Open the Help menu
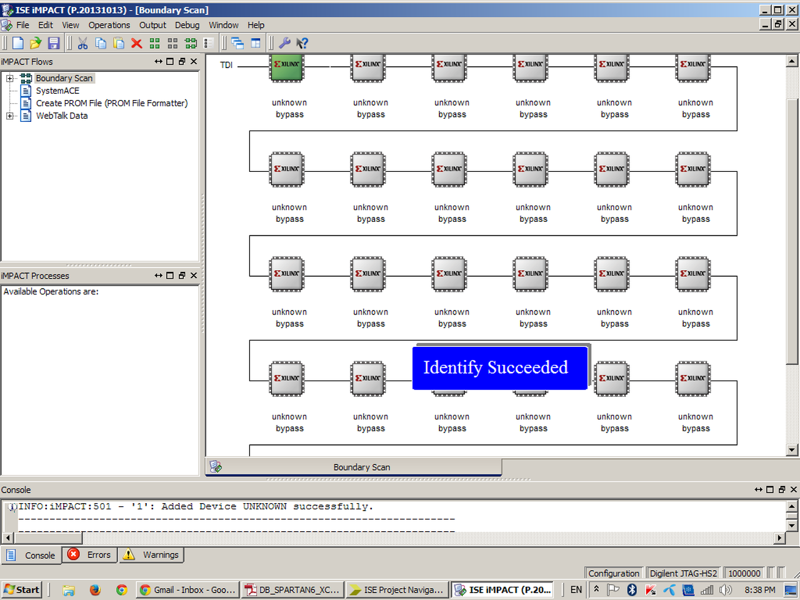This screenshot has width=800, height=600. [x=256, y=25]
